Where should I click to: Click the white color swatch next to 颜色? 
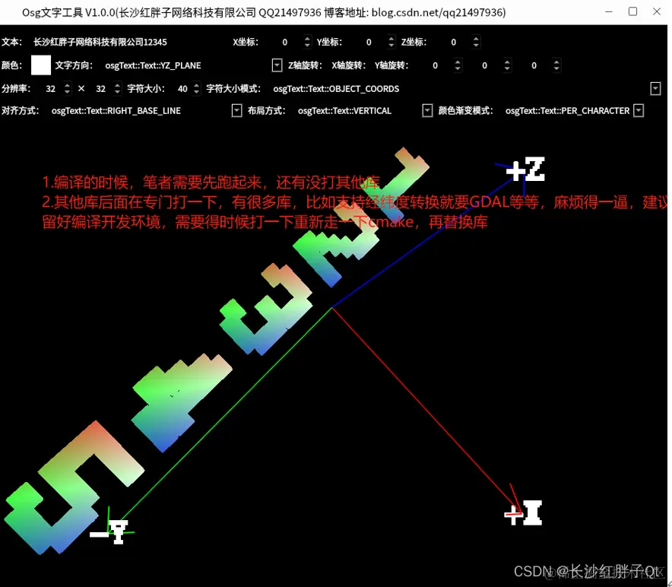click(x=40, y=65)
